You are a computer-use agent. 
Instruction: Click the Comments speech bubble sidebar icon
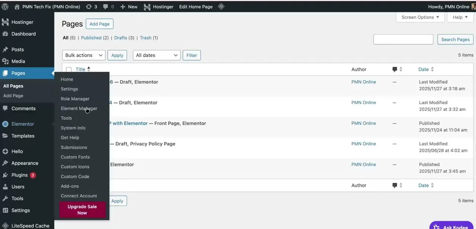pos(5,109)
